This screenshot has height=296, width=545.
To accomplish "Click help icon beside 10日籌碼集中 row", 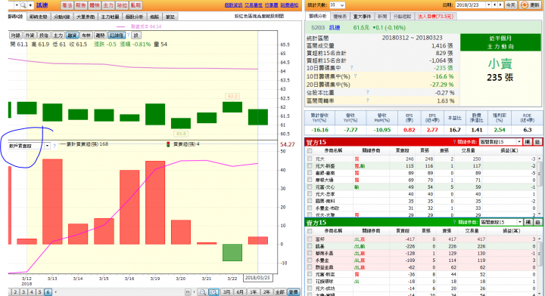I will tap(351, 68).
